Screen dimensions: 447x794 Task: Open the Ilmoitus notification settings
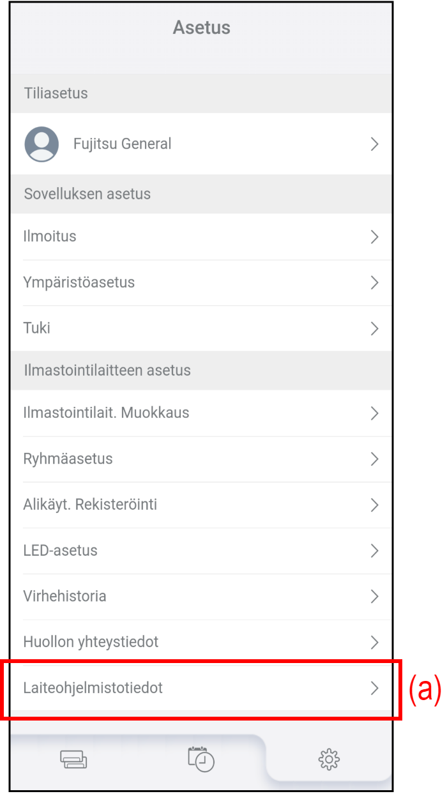click(50, 236)
